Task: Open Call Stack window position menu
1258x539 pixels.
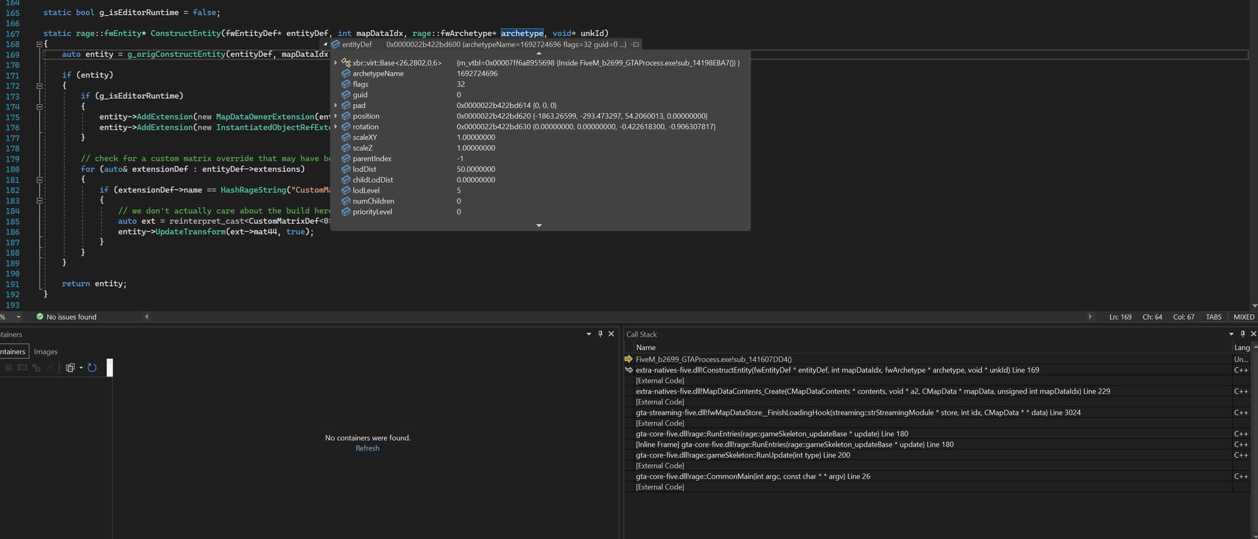Action: pos(1231,335)
